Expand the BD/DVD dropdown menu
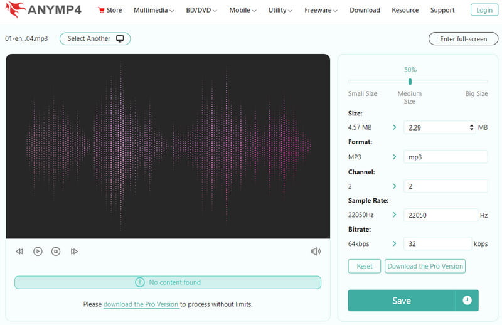This screenshot has width=502, height=325. [201, 10]
